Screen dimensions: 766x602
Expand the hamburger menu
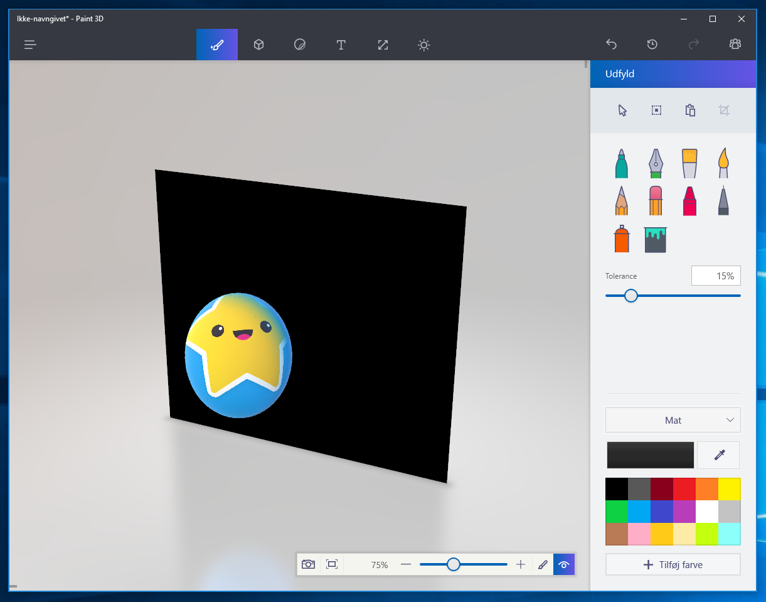click(31, 45)
